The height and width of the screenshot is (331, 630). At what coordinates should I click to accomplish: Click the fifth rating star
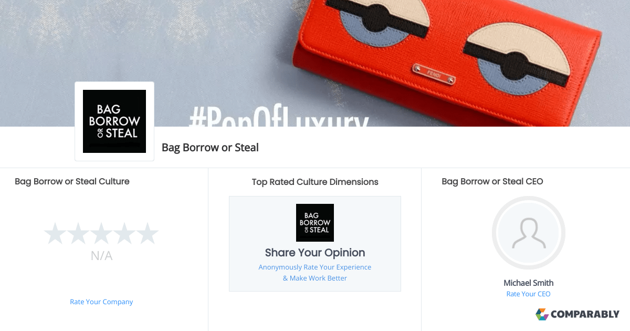(x=148, y=233)
